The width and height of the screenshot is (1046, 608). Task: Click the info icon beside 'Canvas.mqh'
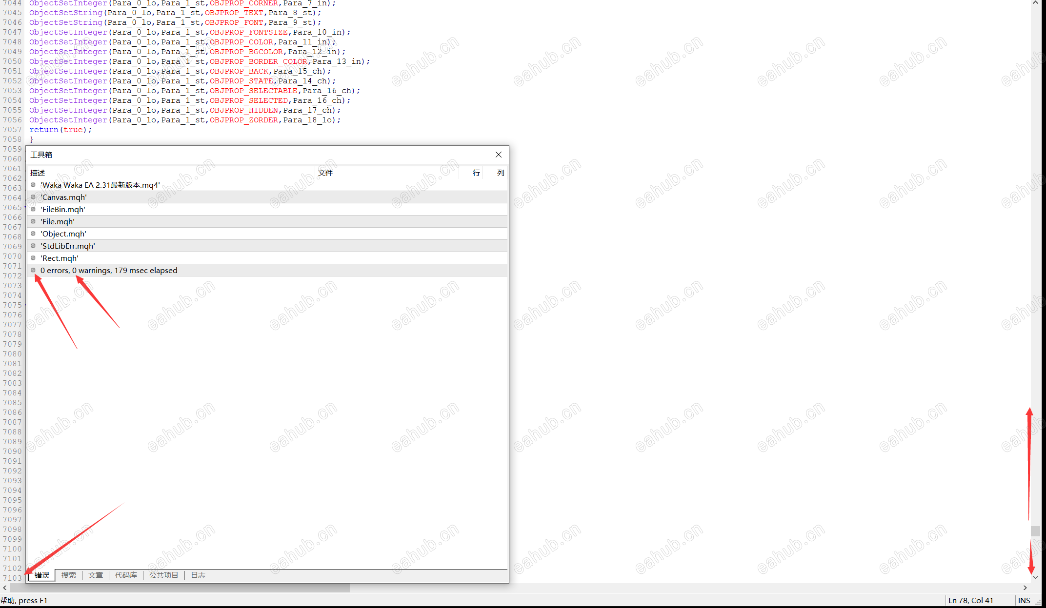click(x=33, y=197)
